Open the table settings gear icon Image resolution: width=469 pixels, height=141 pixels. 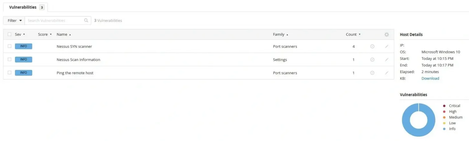[387, 35]
